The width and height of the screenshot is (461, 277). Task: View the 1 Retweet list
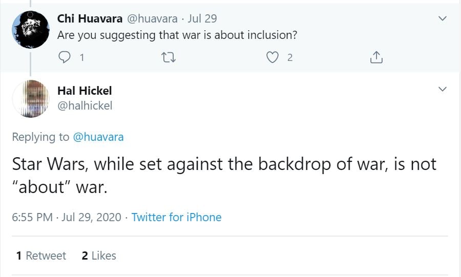click(41, 255)
